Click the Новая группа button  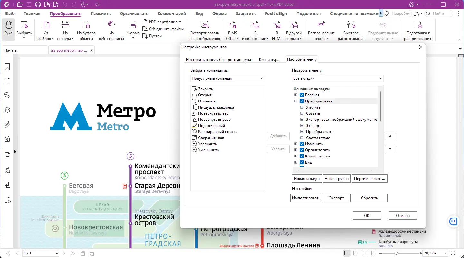pos(337,179)
